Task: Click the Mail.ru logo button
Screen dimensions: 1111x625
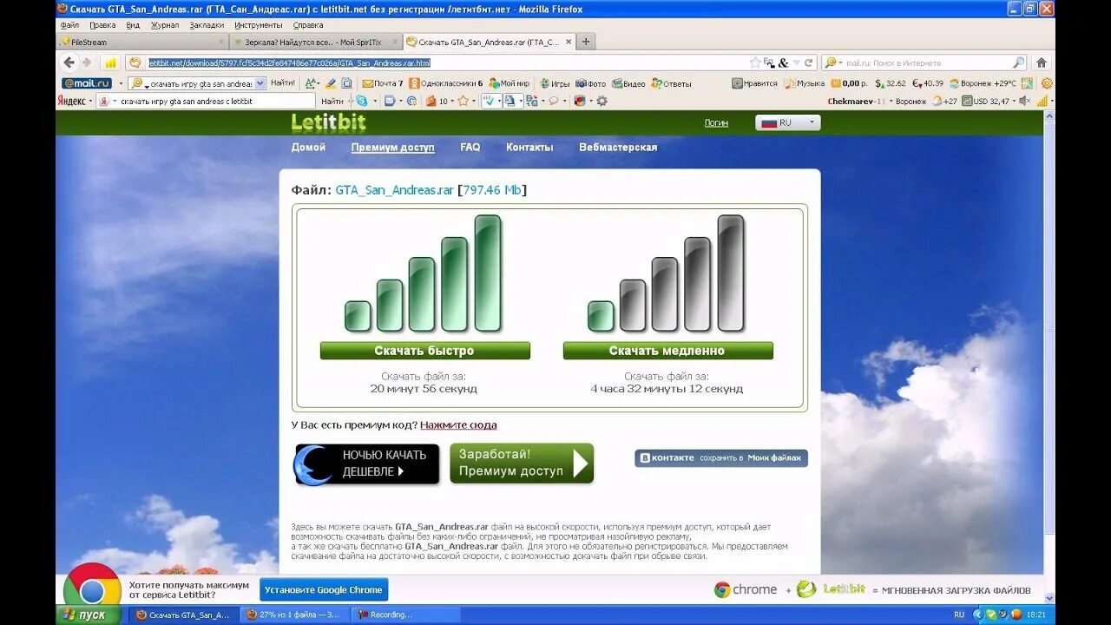Action: (x=87, y=83)
